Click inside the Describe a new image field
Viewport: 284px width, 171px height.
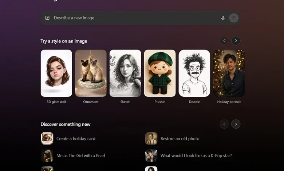[135, 18]
